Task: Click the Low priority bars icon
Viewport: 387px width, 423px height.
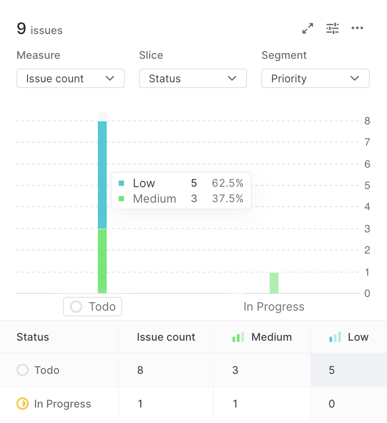Action: (x=336, y=337)
